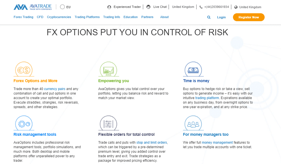Expand the About menu

(x=164, y=17)
